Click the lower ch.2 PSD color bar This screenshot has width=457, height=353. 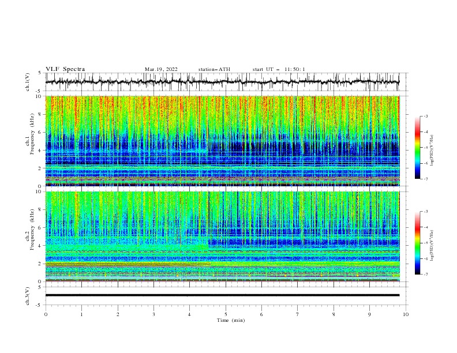click(x=418, y=243)
